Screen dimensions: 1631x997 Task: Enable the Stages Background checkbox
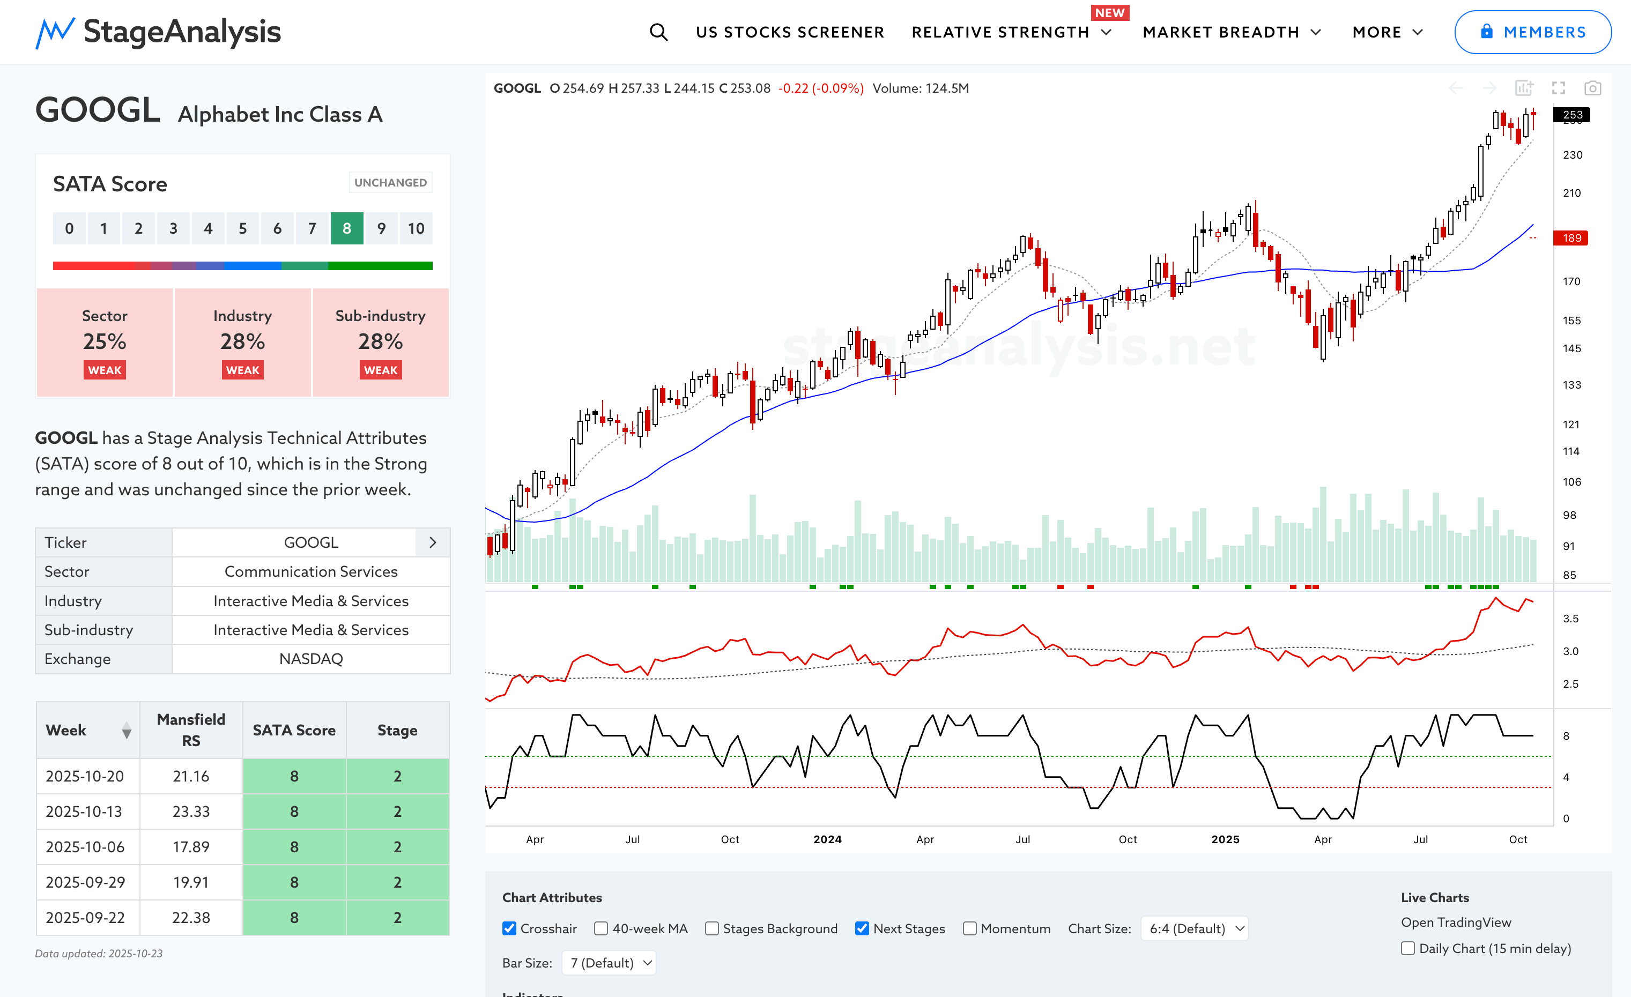711,928
